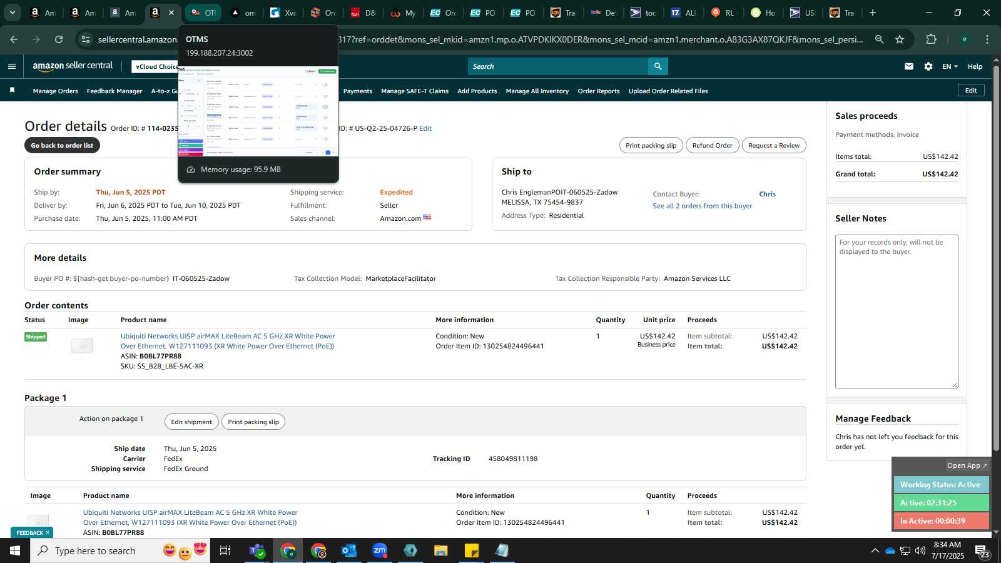Click the page vertical scrollbar
The width and height of the screenshot is (1001, 563).
coord(996,258)
